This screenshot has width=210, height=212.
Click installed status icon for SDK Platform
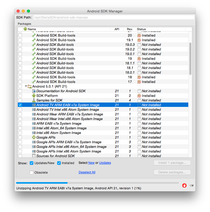tap(139, 96)
